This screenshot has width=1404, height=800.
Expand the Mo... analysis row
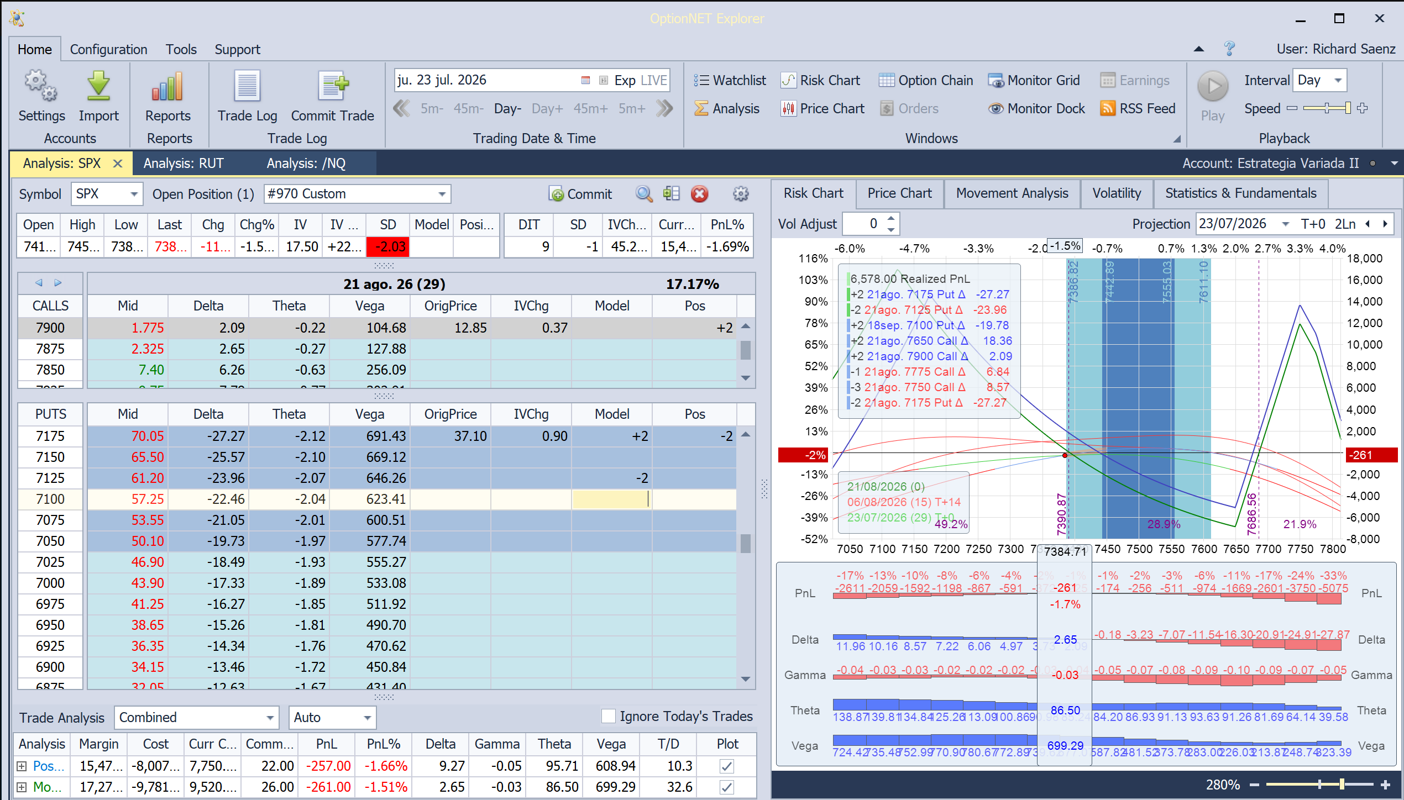pyautogui.click(x=22, y=787)
